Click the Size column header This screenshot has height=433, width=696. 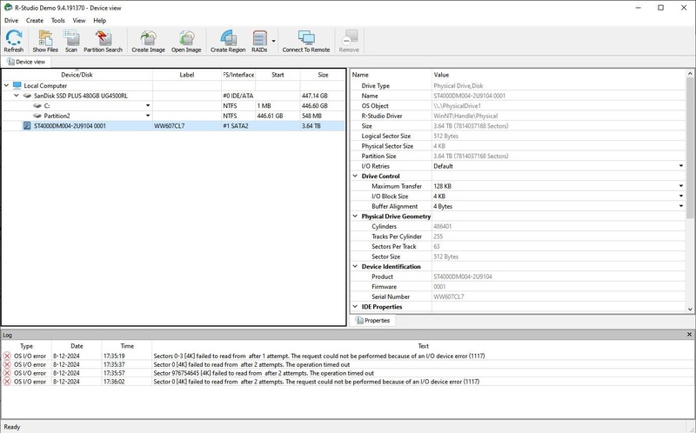point(323,75)
